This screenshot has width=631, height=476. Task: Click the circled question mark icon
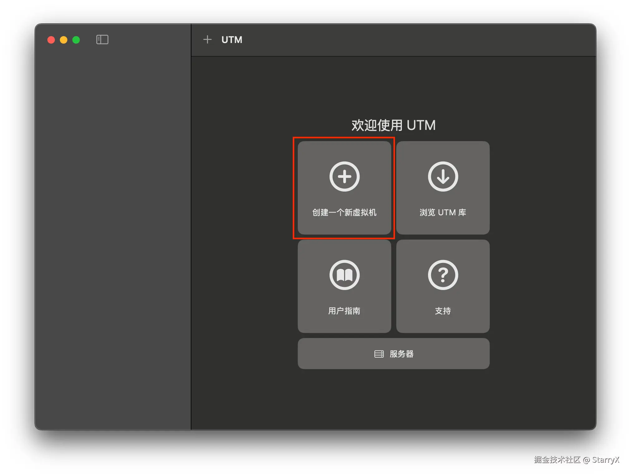point(443,275)
